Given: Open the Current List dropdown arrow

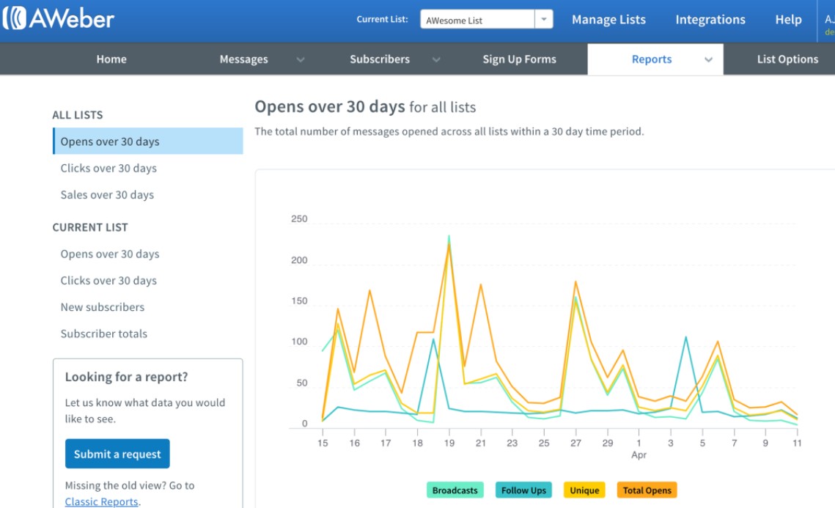Looking at the screenshot, I should tap(543, 20).
